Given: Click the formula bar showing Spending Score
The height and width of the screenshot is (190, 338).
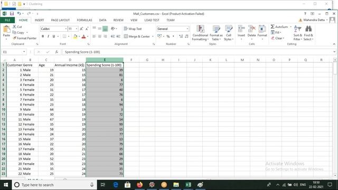Looking at the screenshot, I should click(x=197, y=52).
